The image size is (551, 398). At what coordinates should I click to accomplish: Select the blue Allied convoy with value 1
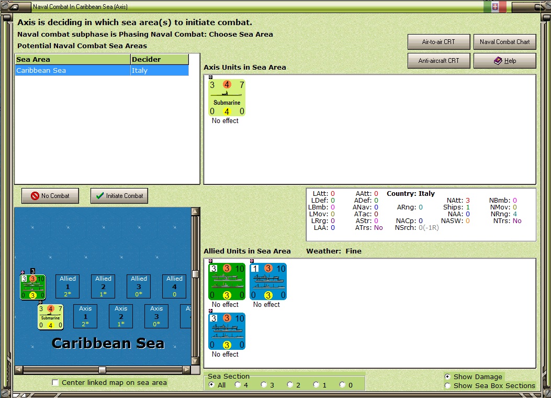[268, 281]
